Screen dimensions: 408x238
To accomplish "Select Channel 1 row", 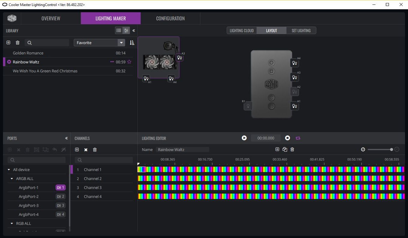I will [102, 170].
